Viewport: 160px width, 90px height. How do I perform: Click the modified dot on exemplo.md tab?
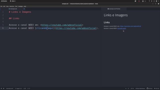[24, 9]
